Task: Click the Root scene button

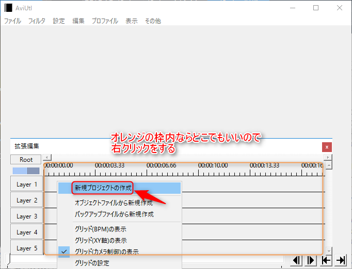Action: [26, 160]
